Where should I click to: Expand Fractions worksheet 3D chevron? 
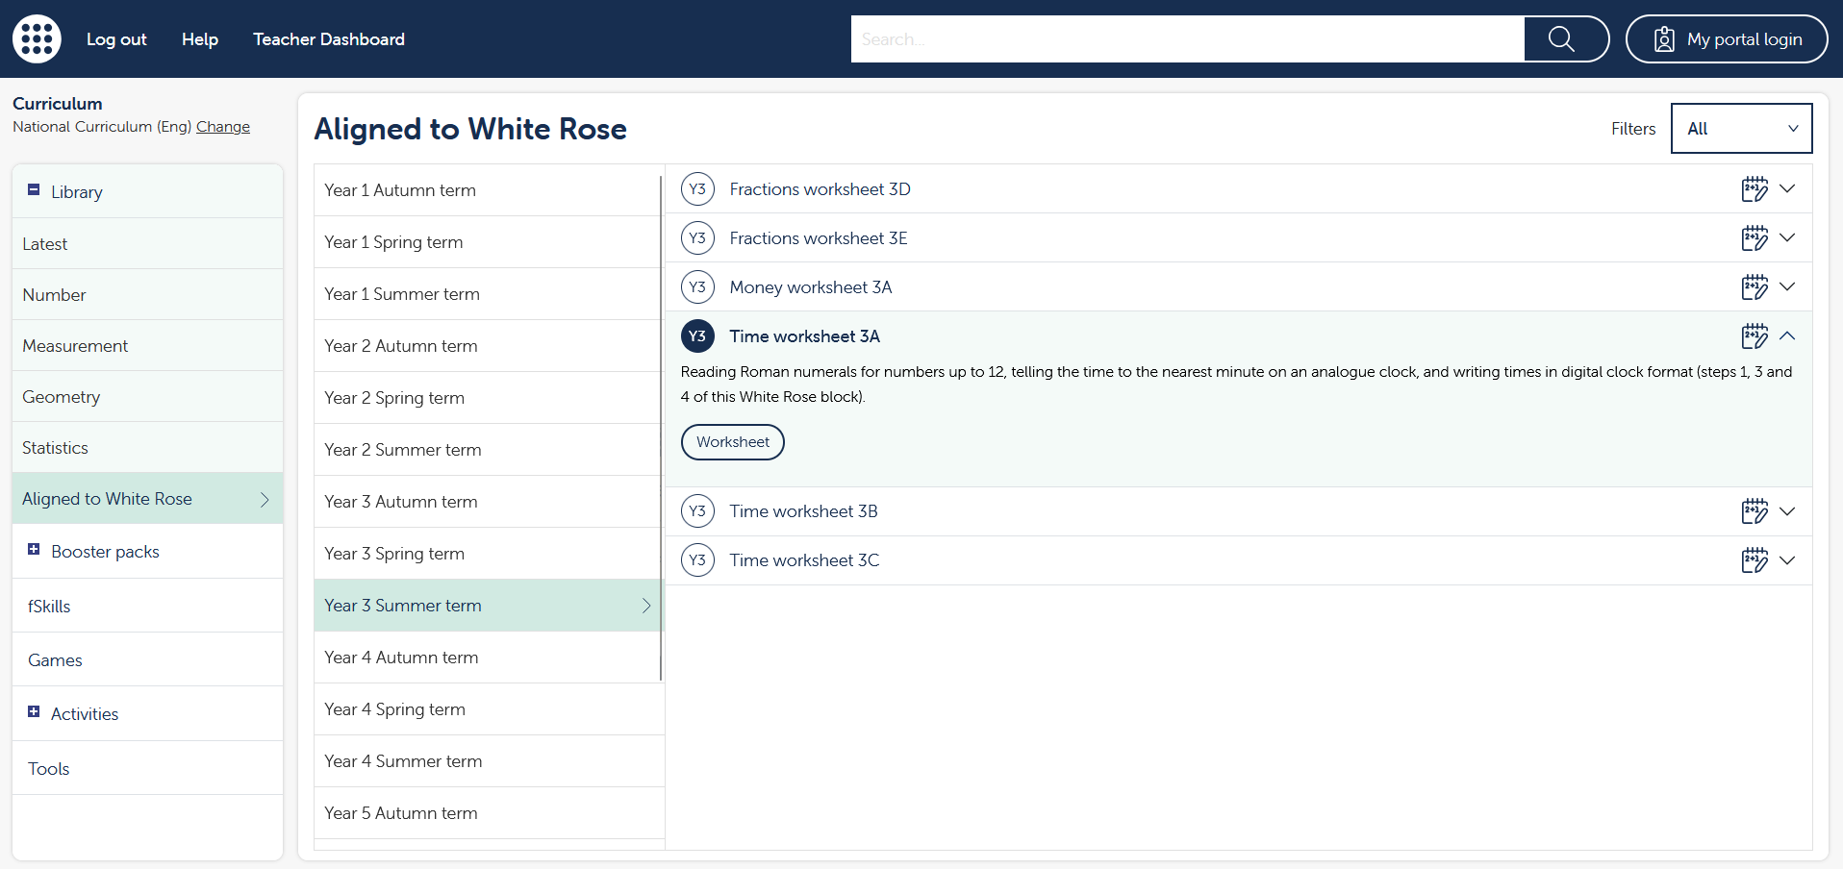1787,188
